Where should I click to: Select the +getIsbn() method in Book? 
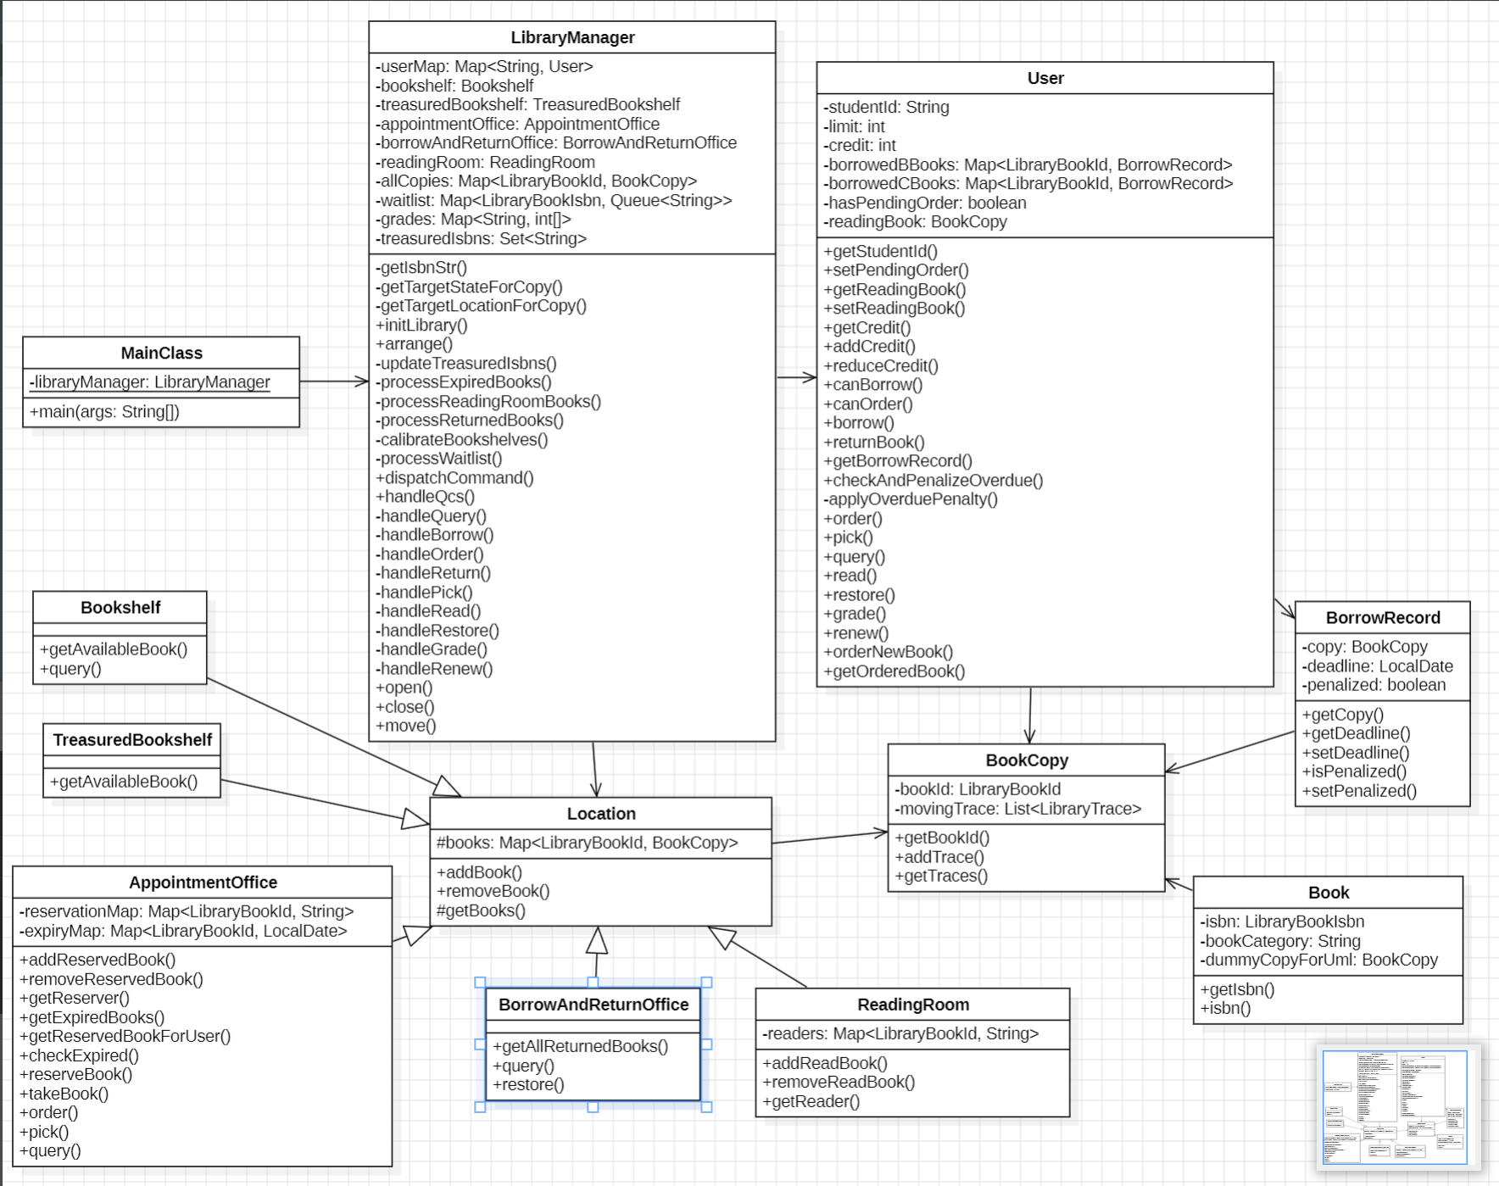1237,988
